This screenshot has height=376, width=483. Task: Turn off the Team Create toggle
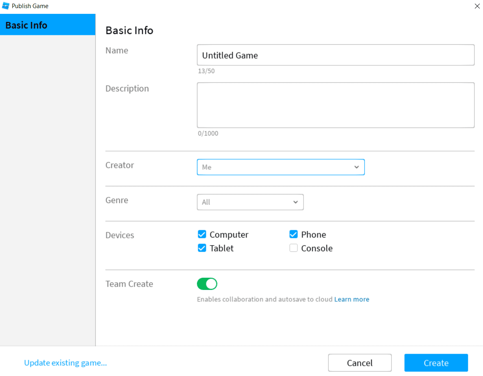(x=207, y=284)
